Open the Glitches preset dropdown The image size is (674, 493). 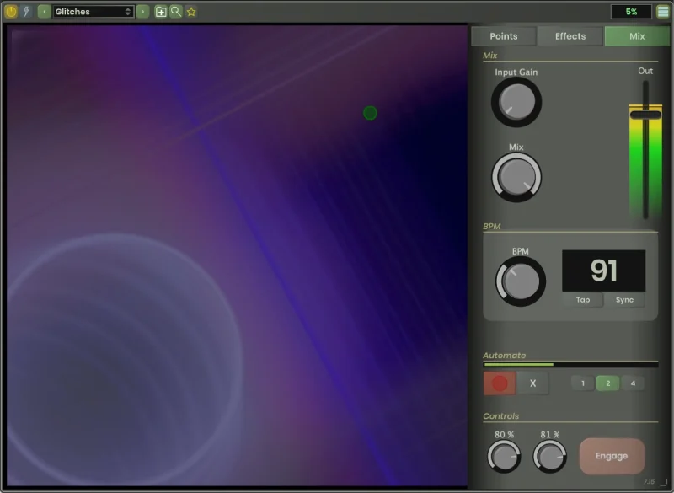click(x=93, y=12)
